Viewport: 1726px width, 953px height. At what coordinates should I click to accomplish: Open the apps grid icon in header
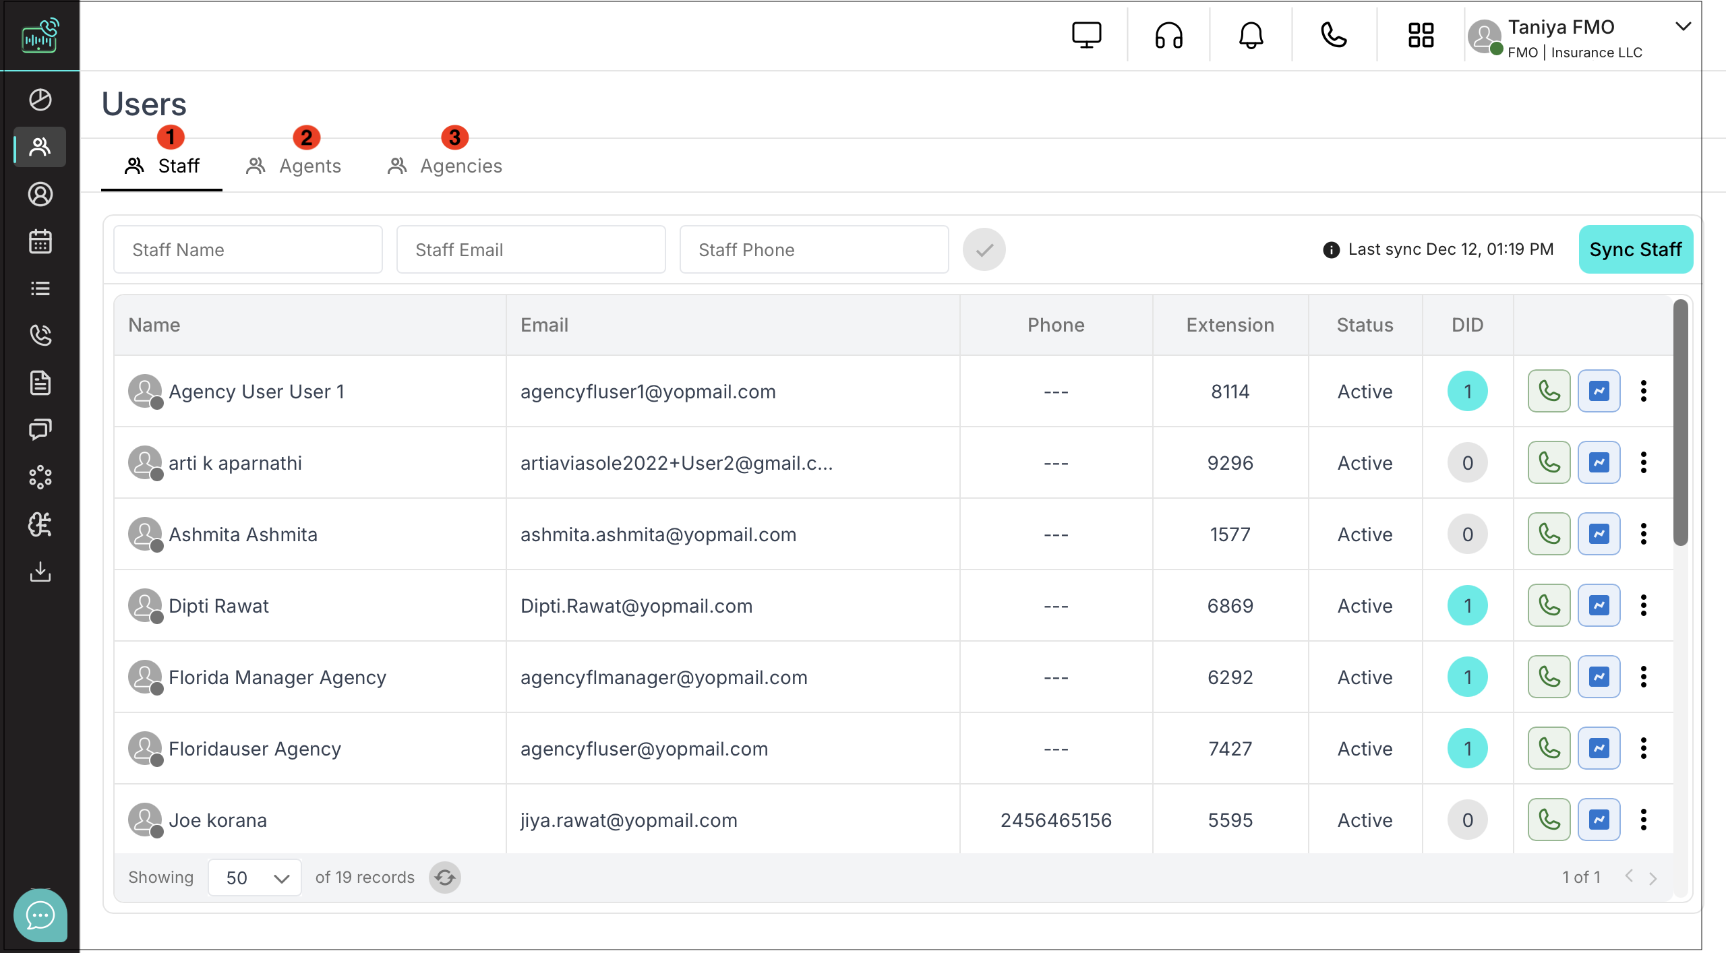[x=1421, y=35]
